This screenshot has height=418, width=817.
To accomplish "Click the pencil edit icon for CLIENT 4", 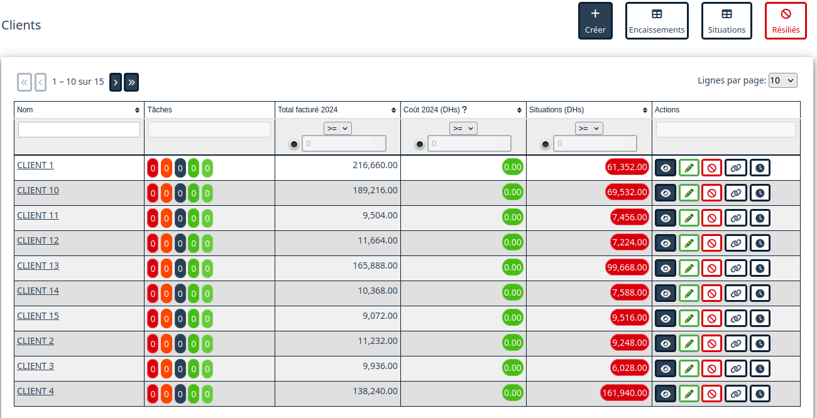I will pyautogui.click(x=689, y=394).
